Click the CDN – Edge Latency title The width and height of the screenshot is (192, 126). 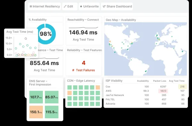81,81
